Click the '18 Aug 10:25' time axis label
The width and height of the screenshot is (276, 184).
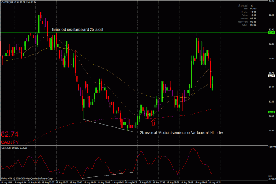pyautogui.click(x=215, y=182)
